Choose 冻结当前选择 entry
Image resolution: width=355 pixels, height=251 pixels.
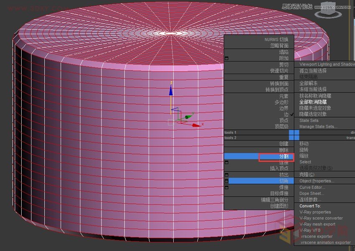click(x=313, y=90)
